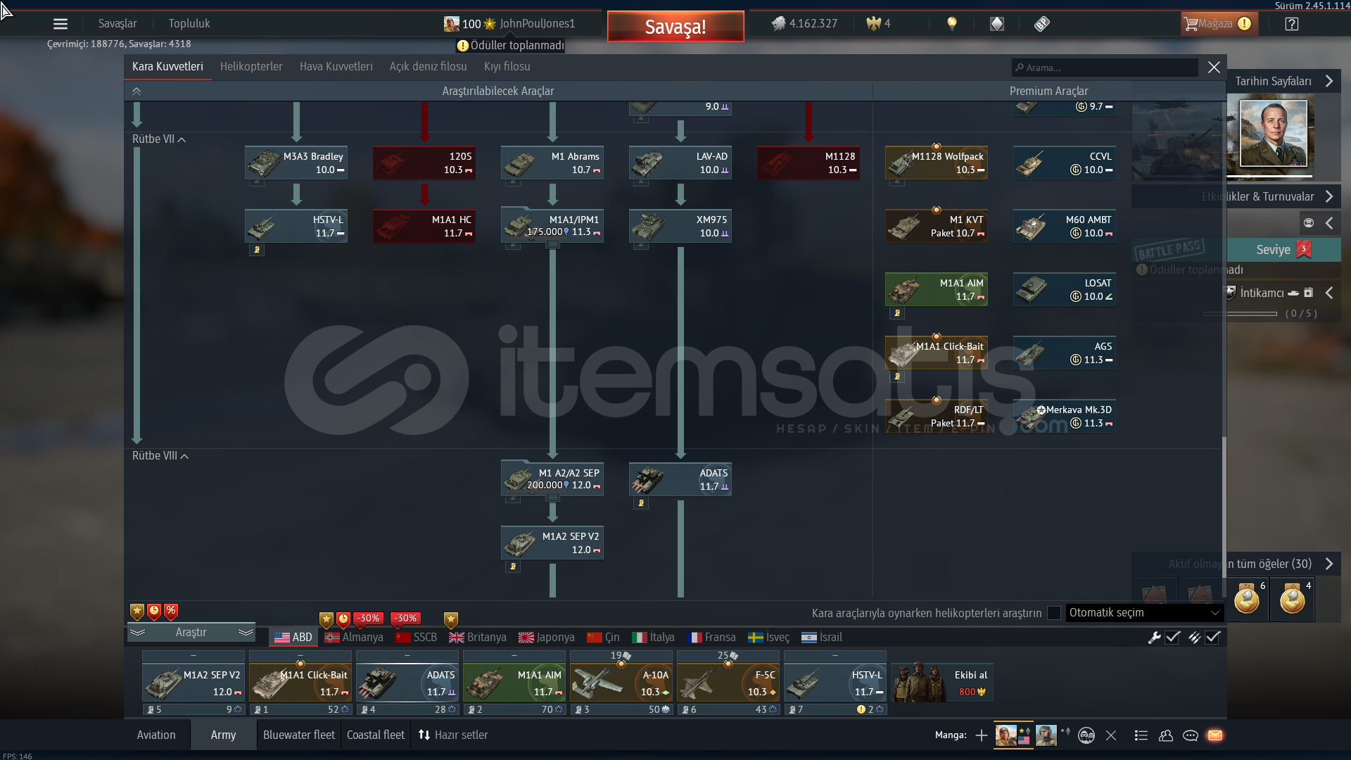Screen dimensions: 1351x760
Task: Open Hazır setler presets
Action: coord(453,735)
